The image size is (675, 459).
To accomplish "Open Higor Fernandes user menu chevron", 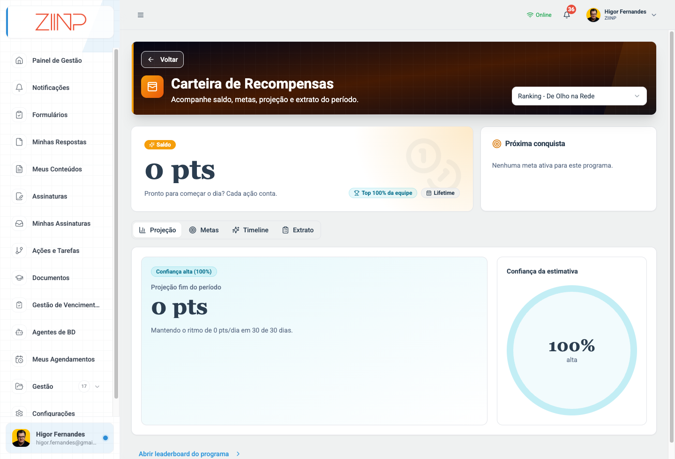I will 654,15.
